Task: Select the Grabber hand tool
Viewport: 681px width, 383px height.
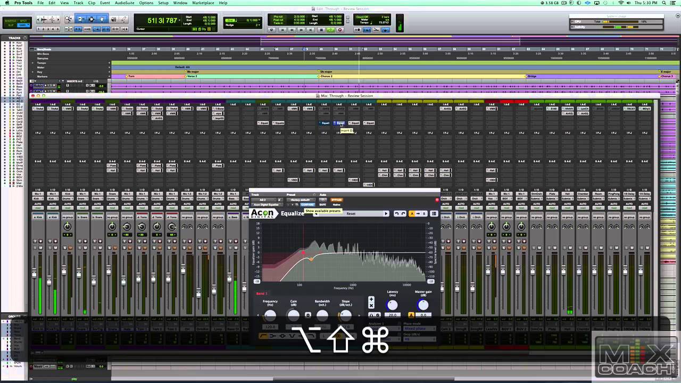Action: (102, 19)
